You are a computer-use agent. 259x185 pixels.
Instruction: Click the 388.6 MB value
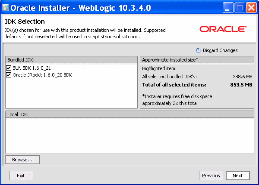[x=243, y=77]
